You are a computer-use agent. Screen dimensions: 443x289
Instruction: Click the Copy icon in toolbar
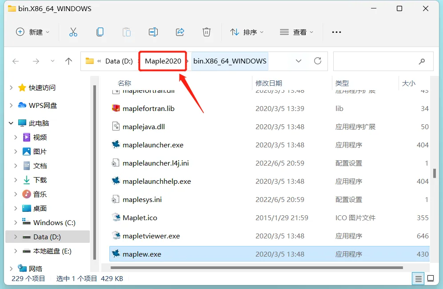(100, 32)
